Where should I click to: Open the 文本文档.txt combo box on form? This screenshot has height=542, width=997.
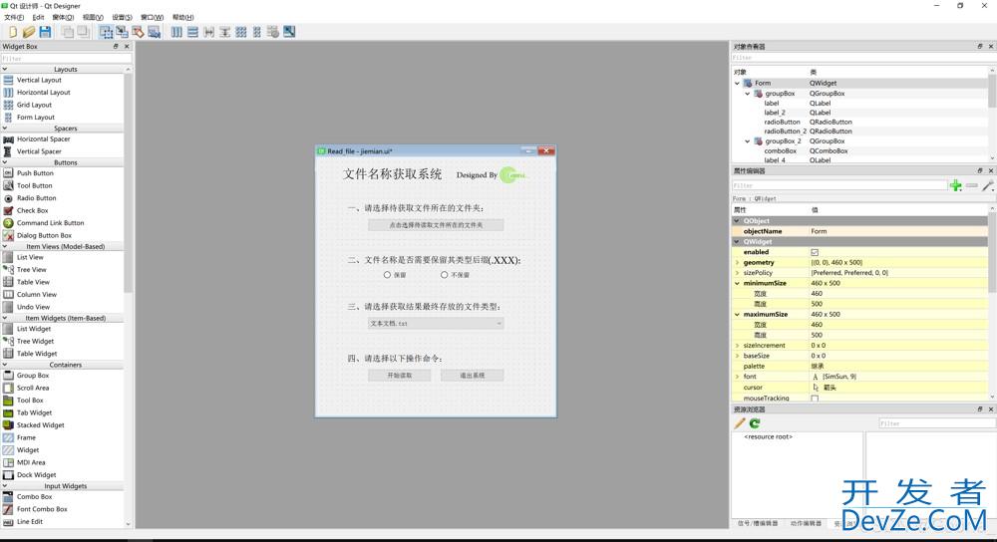tap(436, 324)
